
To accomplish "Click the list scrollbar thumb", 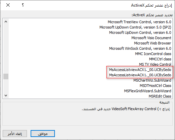I will pos(6,76).
